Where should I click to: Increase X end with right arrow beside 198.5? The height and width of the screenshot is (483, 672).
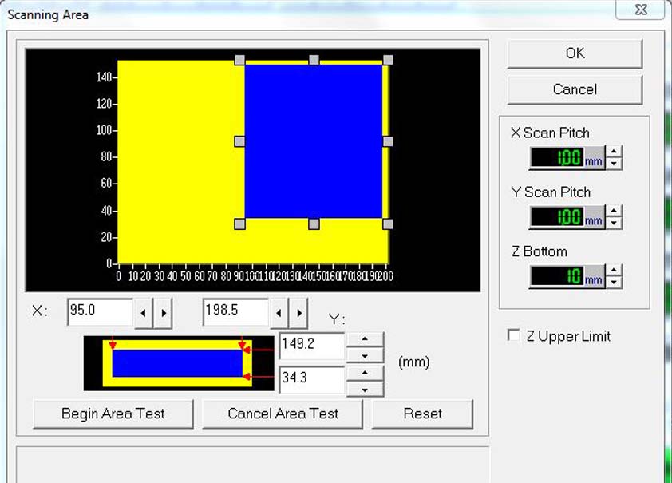click(x=299, y=313)
